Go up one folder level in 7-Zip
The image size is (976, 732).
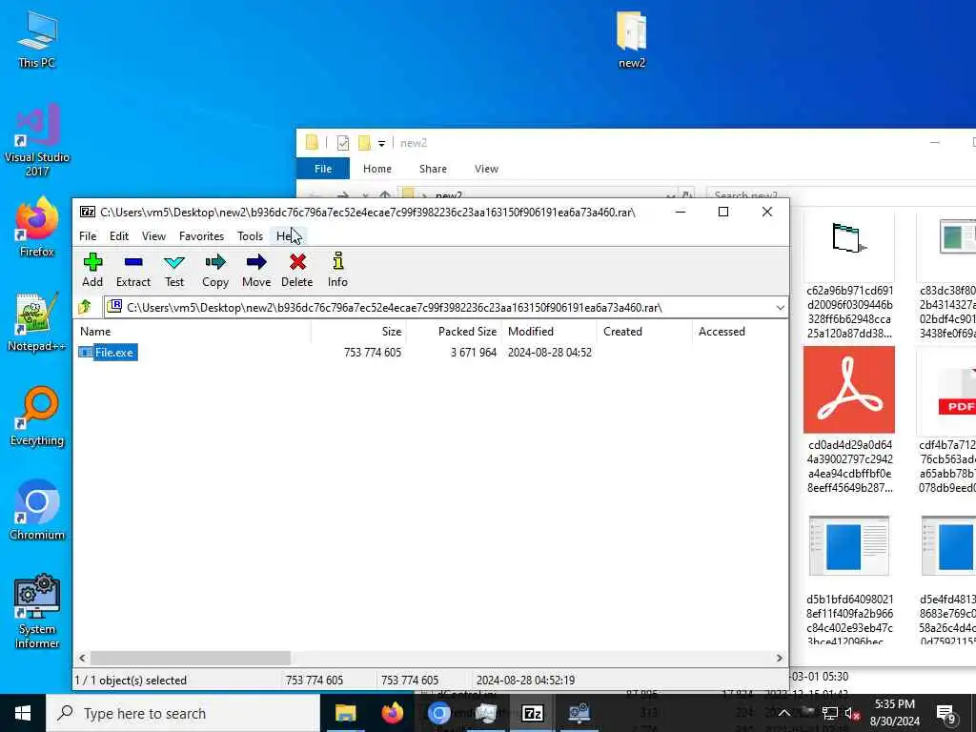coord(85,307)
